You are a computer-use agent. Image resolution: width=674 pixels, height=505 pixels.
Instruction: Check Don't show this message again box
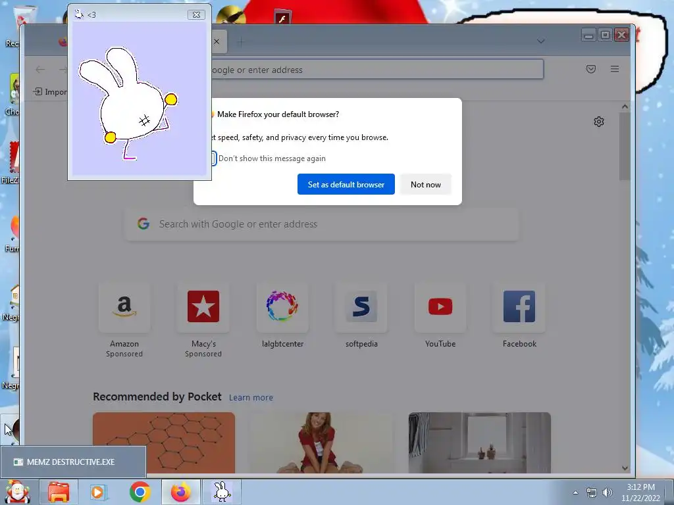coord(214,158)
